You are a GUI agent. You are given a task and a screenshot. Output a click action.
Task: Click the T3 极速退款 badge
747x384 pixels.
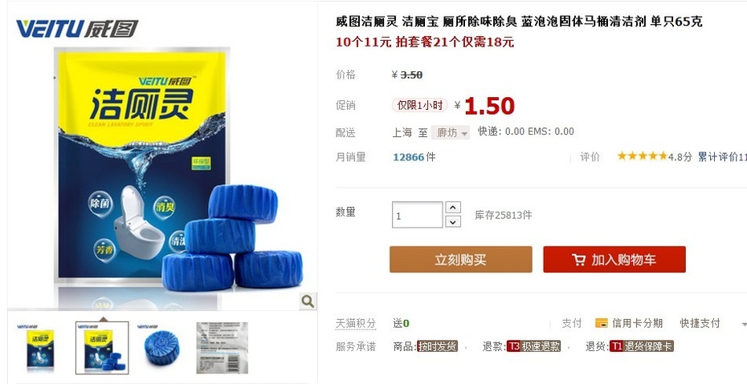533,346
